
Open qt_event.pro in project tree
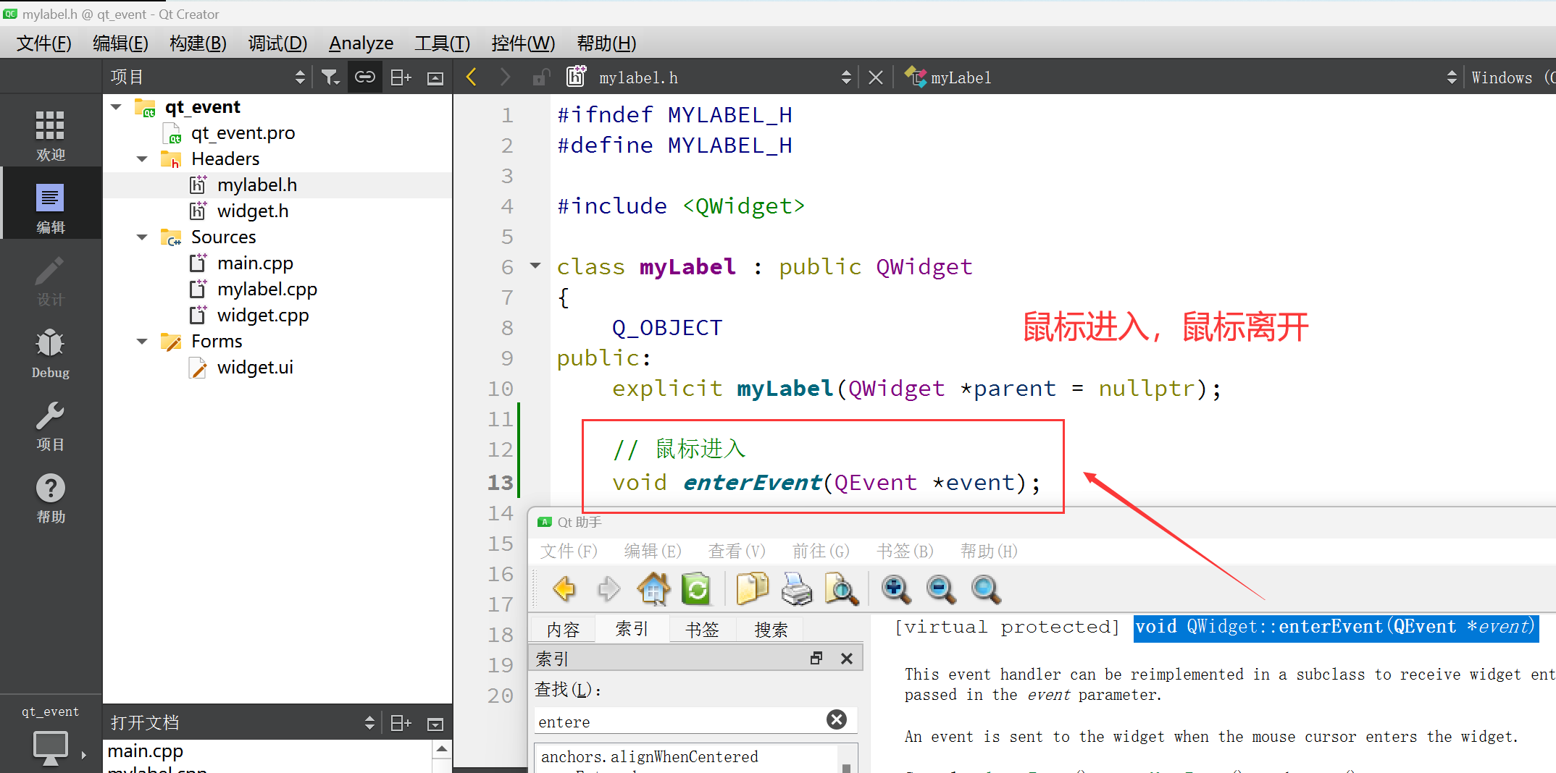click(243, 133)
